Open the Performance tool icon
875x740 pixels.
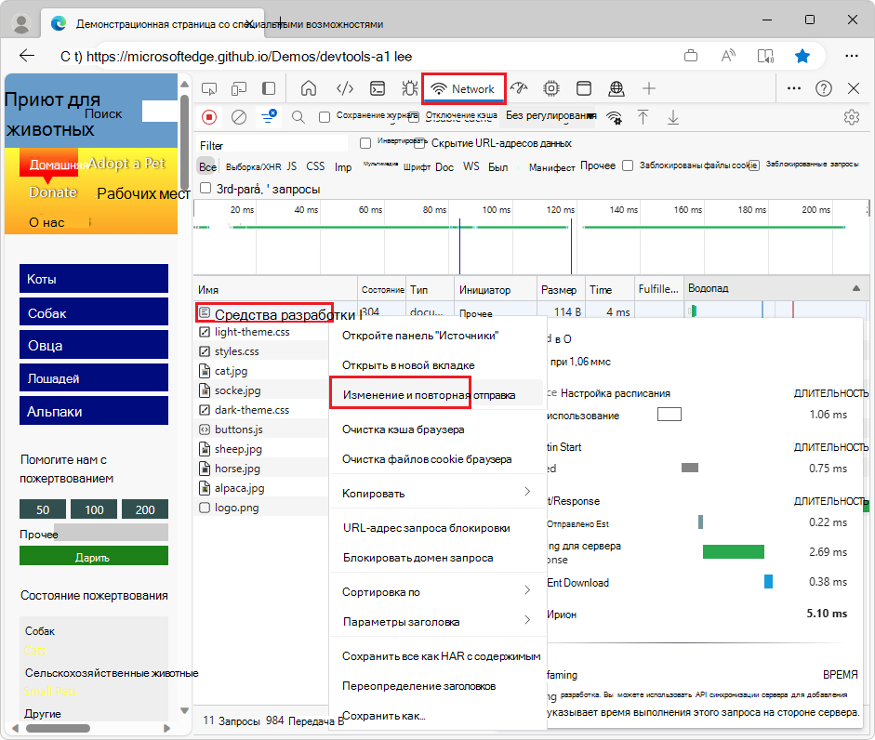[x=520, y=88]
